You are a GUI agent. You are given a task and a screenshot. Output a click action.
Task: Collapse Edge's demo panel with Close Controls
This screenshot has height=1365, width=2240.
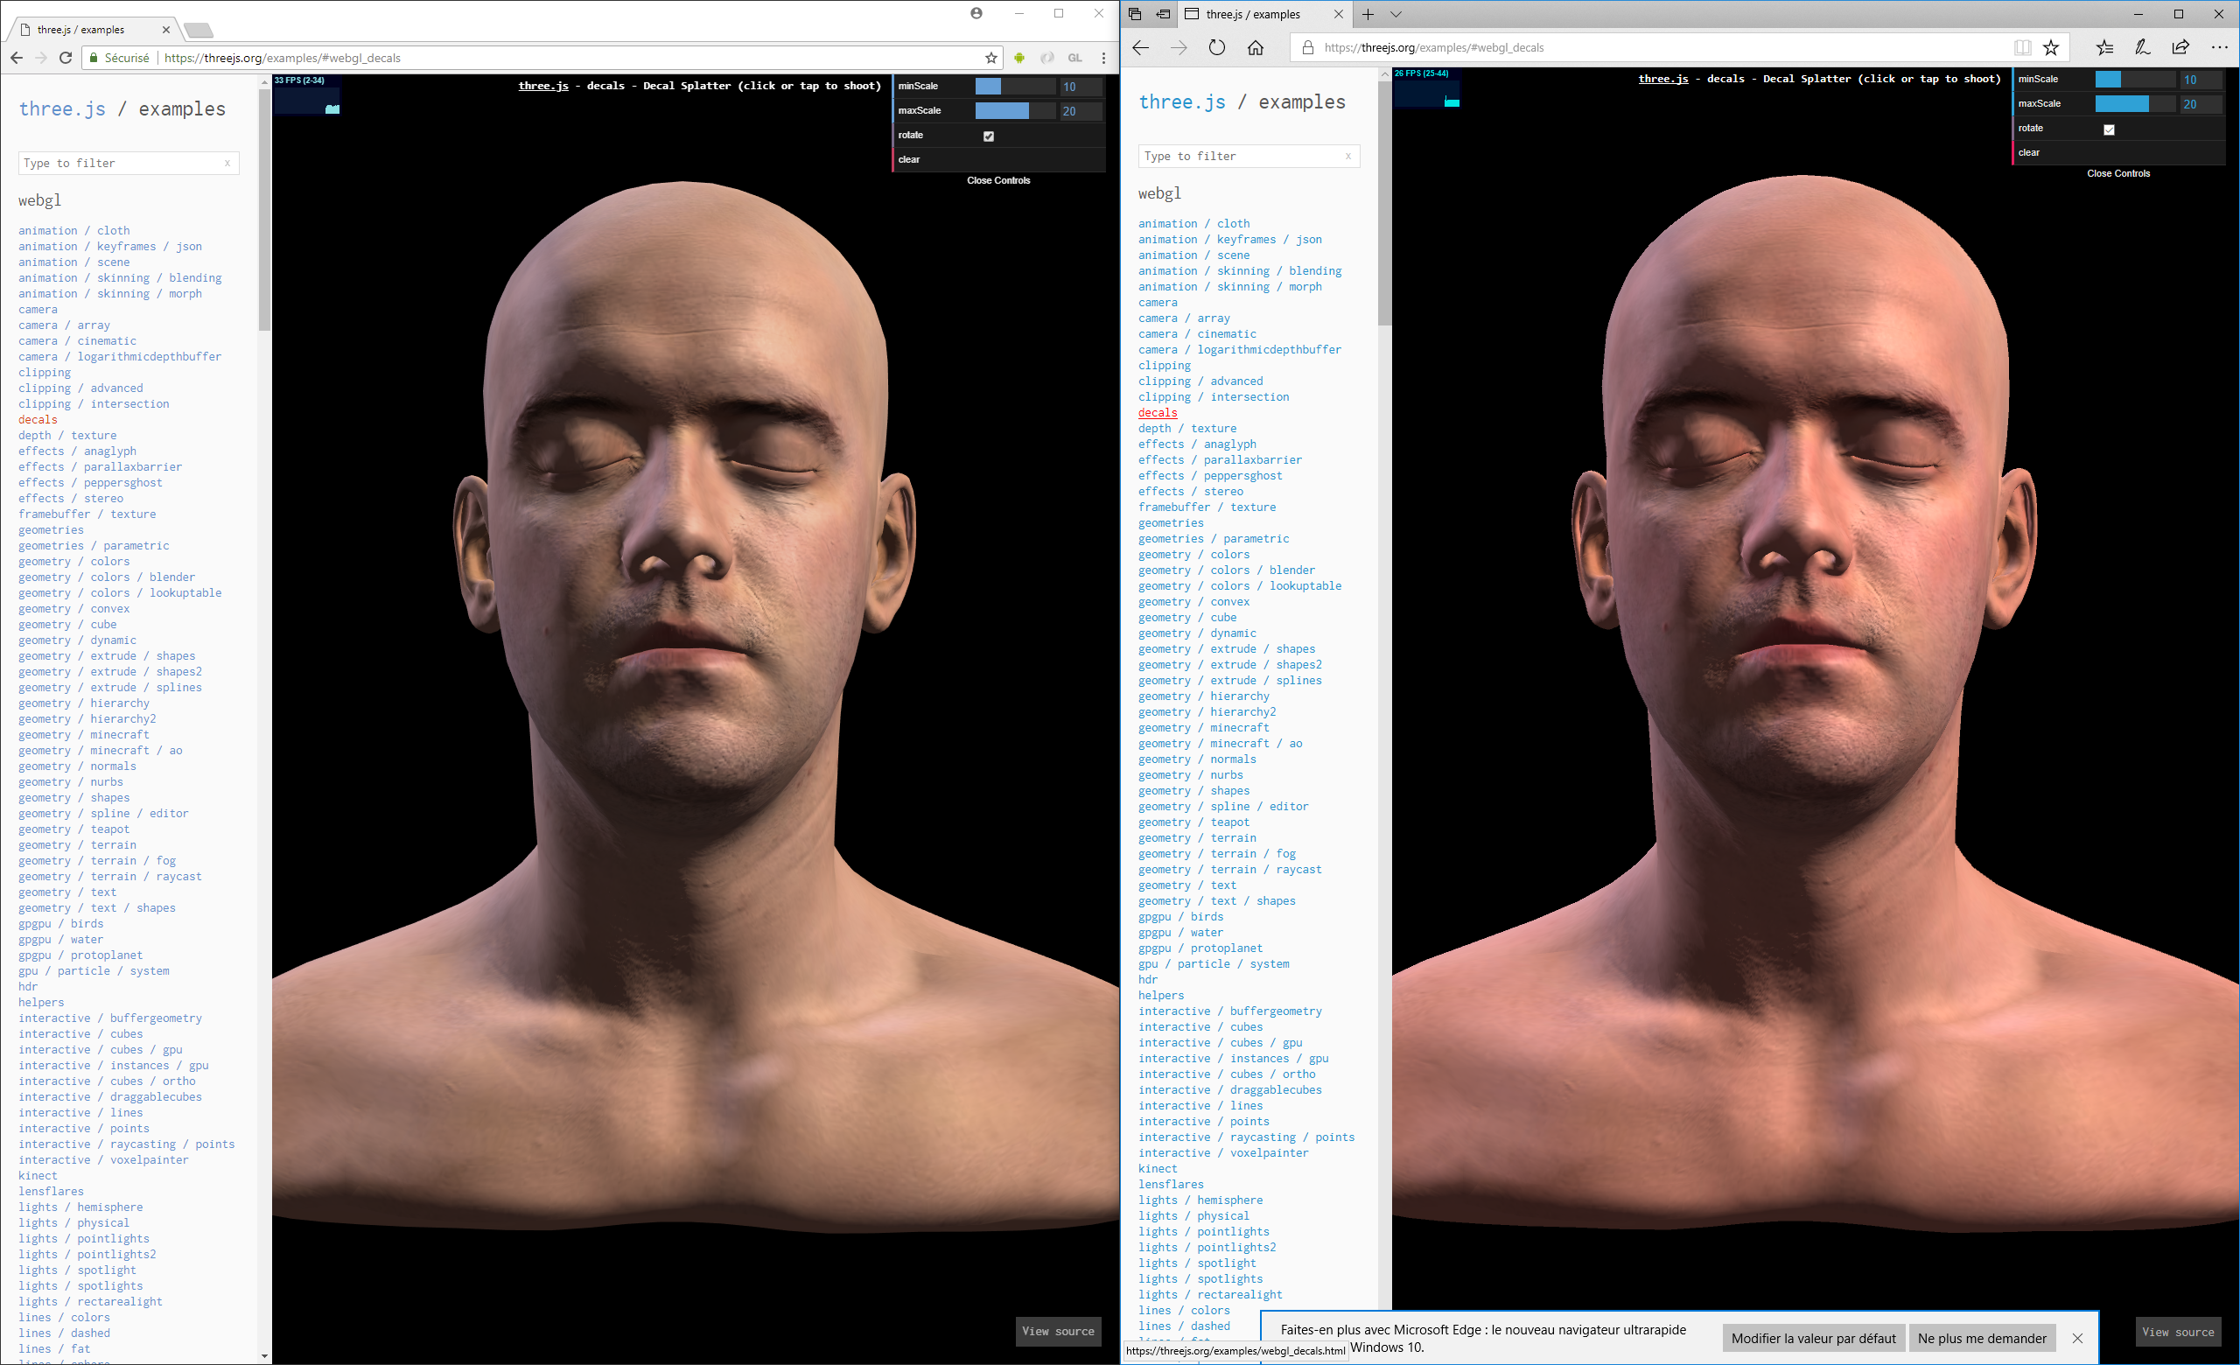point(2118,172)
